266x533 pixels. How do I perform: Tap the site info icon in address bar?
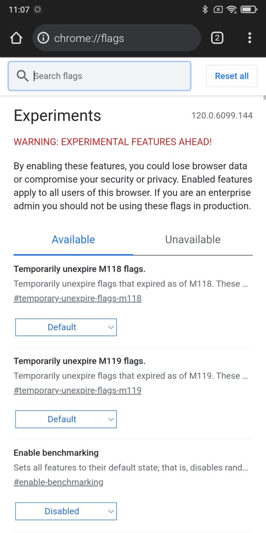(x=43, y=38)
